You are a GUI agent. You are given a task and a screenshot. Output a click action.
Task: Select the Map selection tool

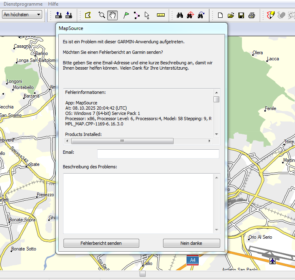88,15
